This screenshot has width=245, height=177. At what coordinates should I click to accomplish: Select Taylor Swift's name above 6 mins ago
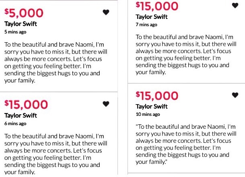[x=21, y=115]
